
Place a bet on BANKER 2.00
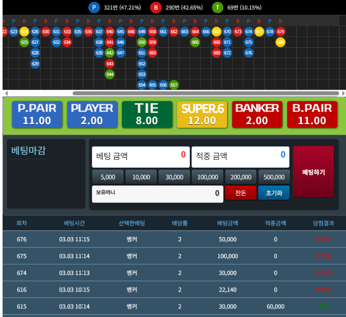[x=257, y=114]
